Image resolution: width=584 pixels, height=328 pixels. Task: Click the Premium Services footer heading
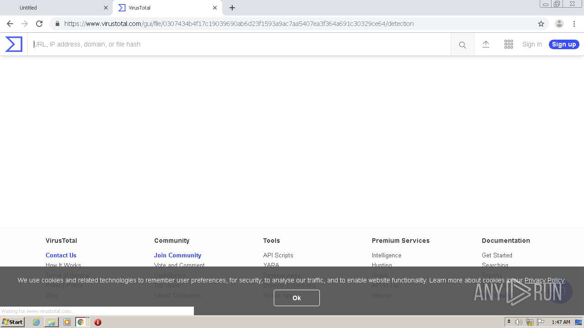(401, 241)
